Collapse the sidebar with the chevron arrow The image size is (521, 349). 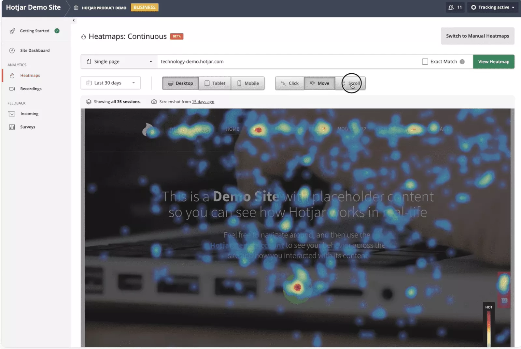[x=74, y=20]
